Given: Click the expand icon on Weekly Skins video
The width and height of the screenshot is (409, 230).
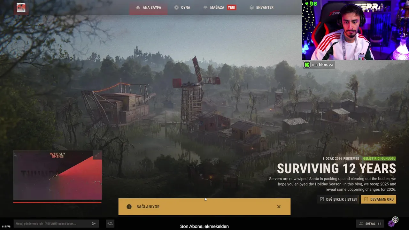Looking at the screenshot, I should pyautogui.click(x=97, y=155).
